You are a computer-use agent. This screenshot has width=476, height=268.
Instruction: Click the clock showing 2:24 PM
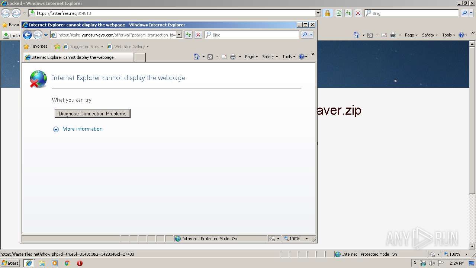pos(457,263)
